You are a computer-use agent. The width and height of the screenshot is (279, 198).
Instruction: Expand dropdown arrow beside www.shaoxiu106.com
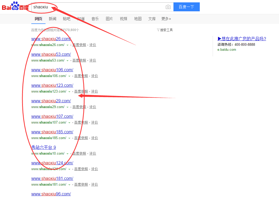[x=69, y=76]
